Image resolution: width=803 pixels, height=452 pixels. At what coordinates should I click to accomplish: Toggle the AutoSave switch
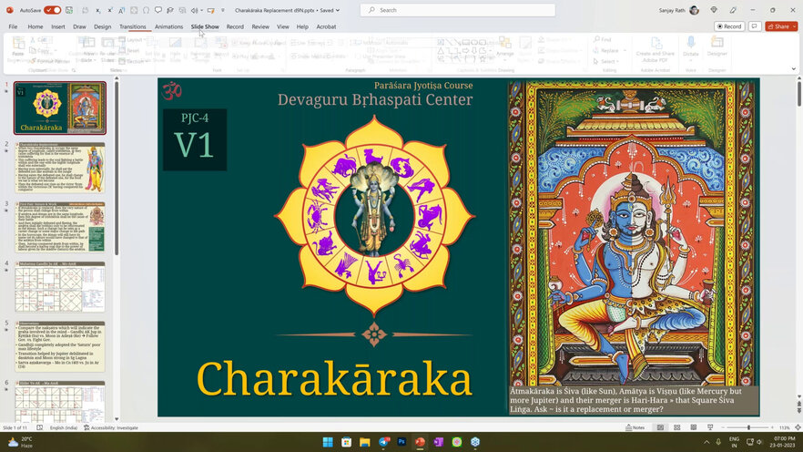tap(52, 10)
